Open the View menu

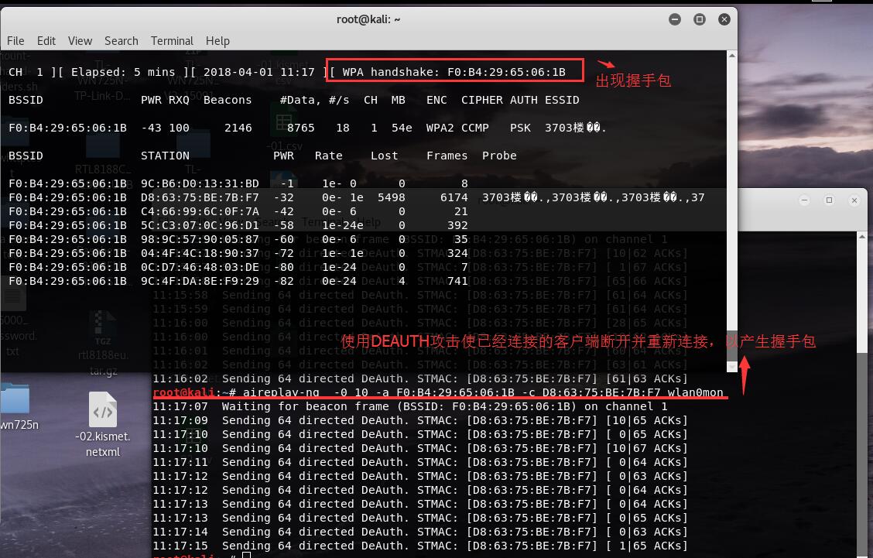coord(80,41)
